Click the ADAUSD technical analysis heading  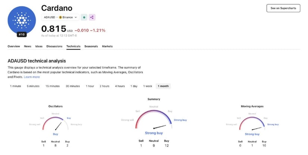(x=37, y=61)
